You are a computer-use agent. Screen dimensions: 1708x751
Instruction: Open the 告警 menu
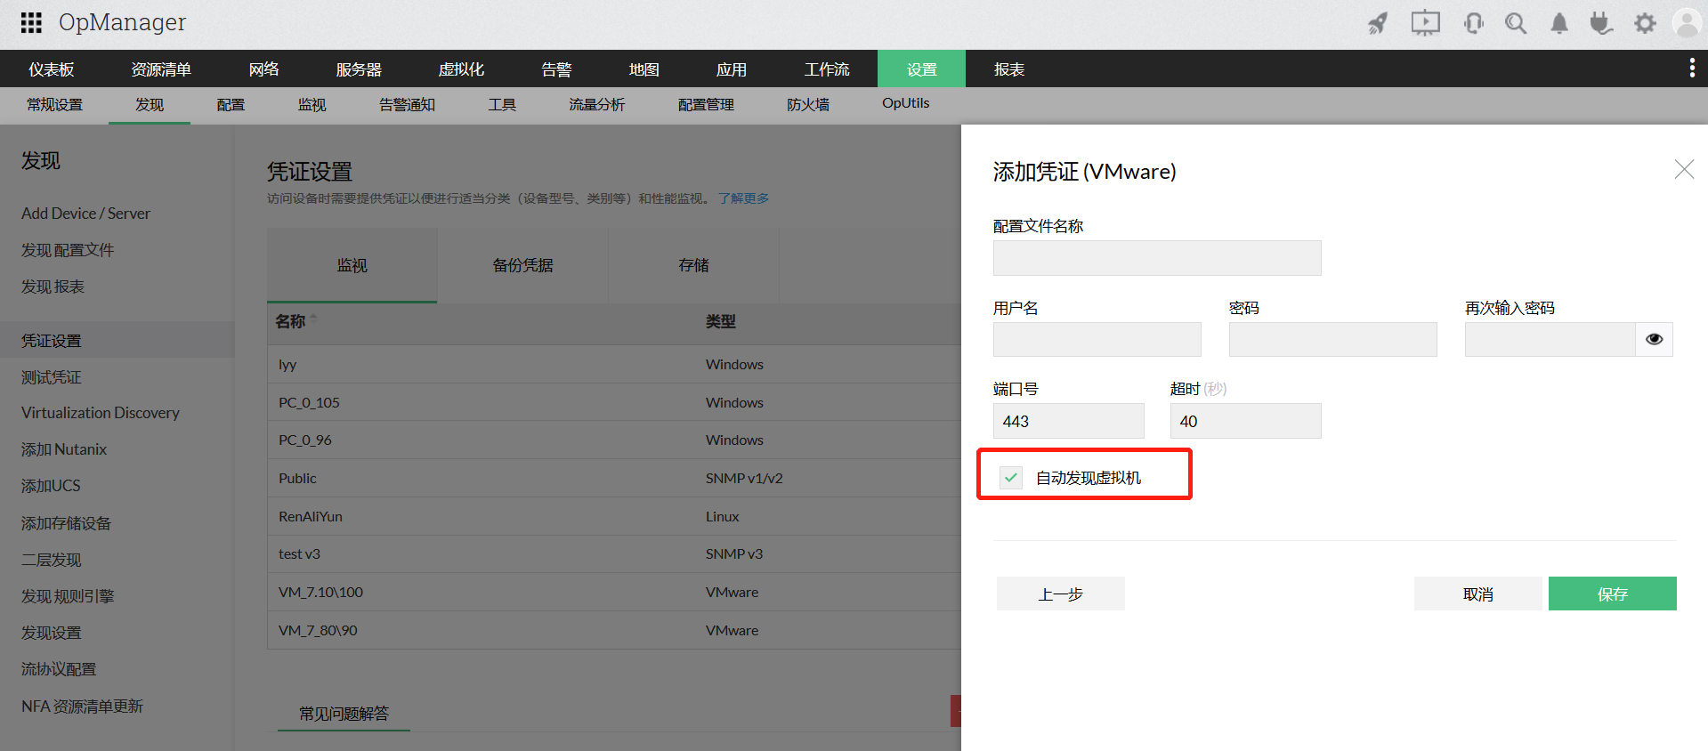click(556, 69)
